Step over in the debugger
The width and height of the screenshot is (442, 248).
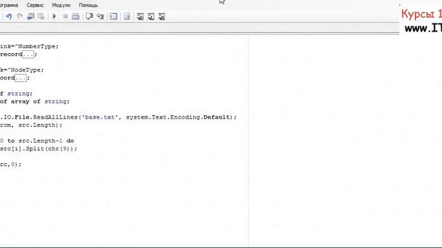89,17
